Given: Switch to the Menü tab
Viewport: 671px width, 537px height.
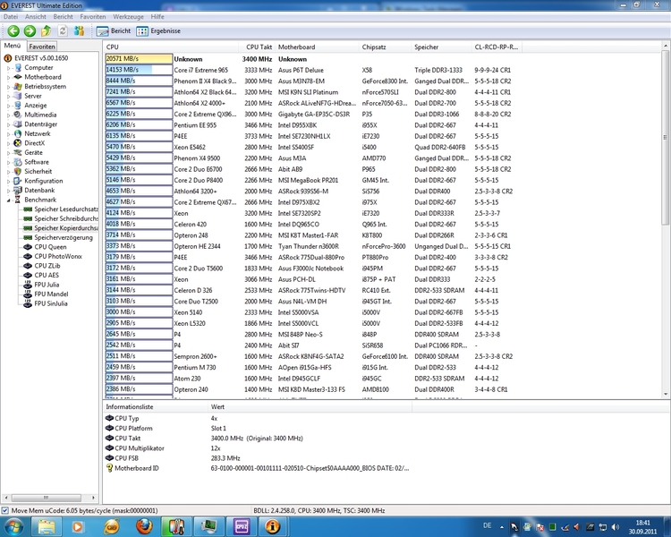Looking at the screenshot, I should pyautogui.click(x=13, y=46).
